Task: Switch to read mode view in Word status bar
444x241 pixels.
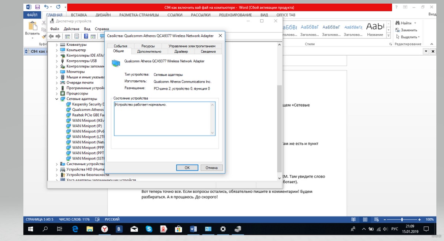Action: [x=354, y=219]
